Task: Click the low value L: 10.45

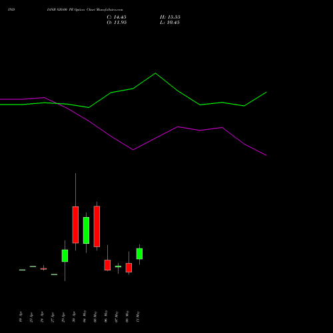Action: [x=170, y=23]
